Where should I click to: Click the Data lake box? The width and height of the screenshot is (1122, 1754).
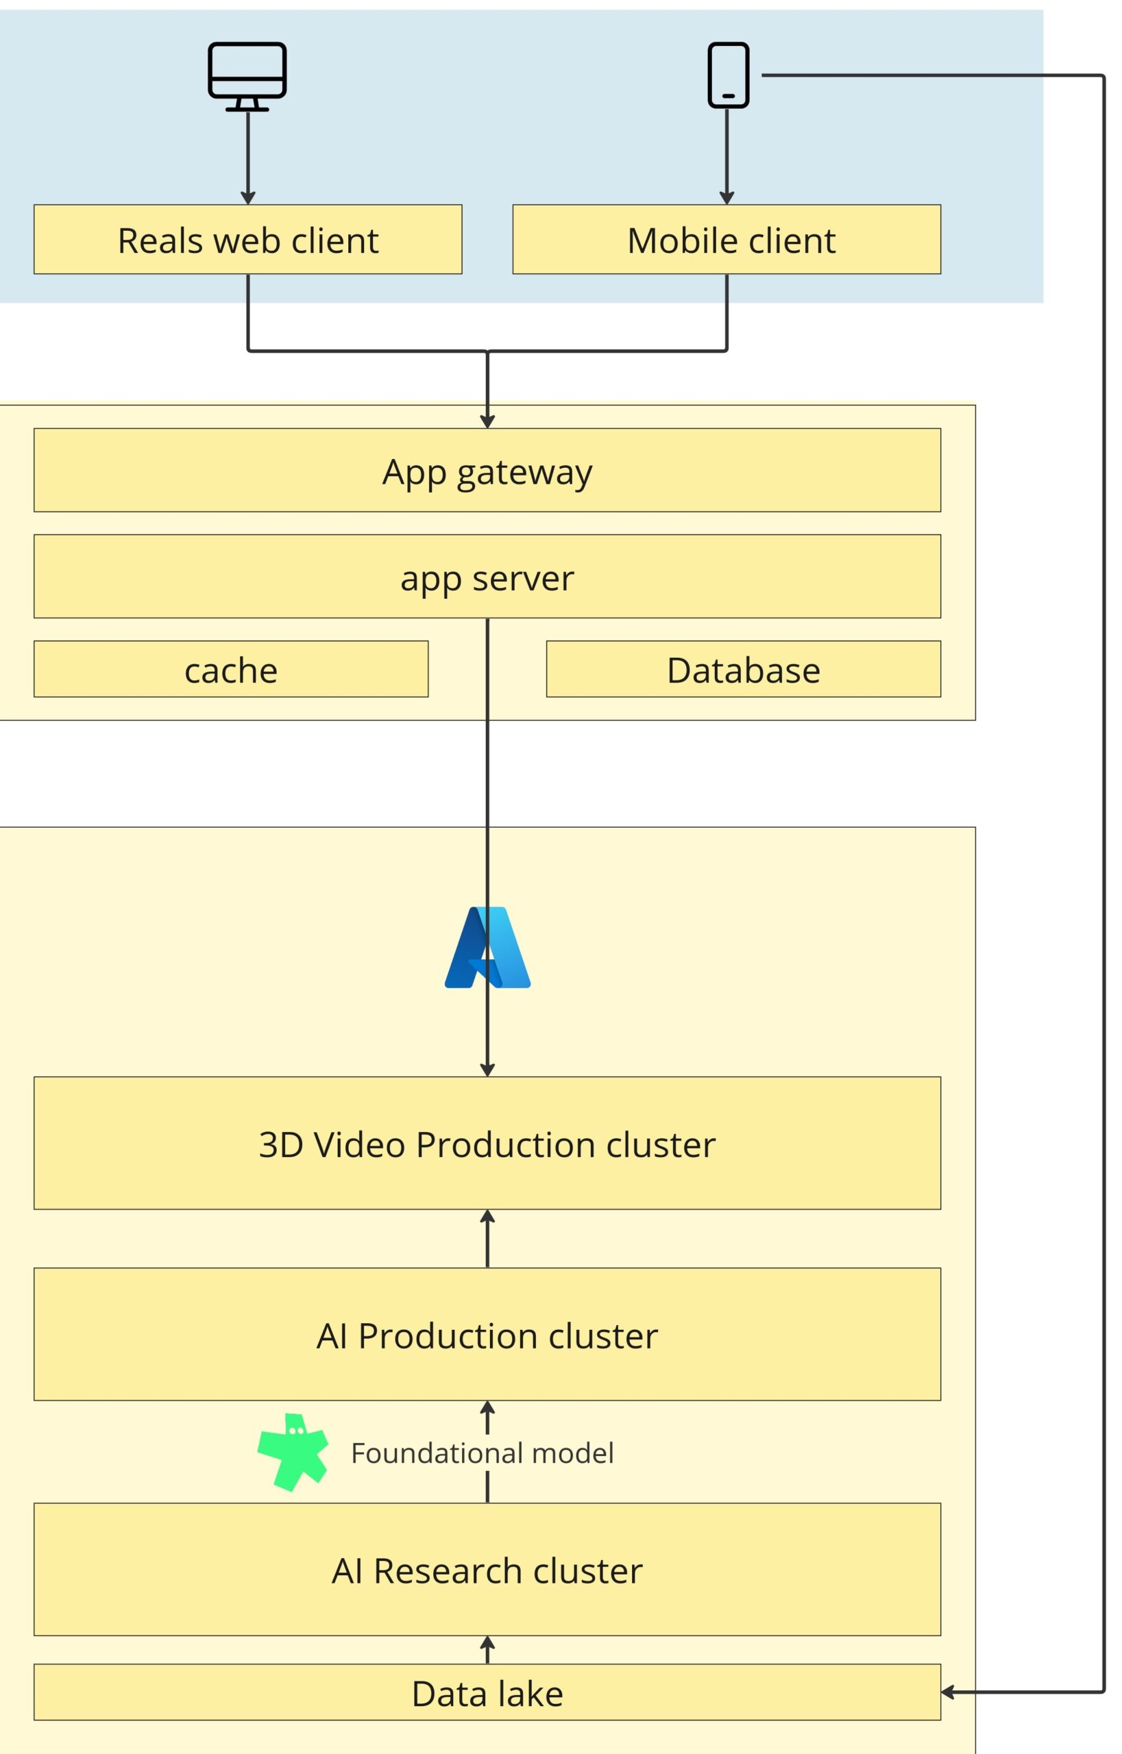[487, 1693]
